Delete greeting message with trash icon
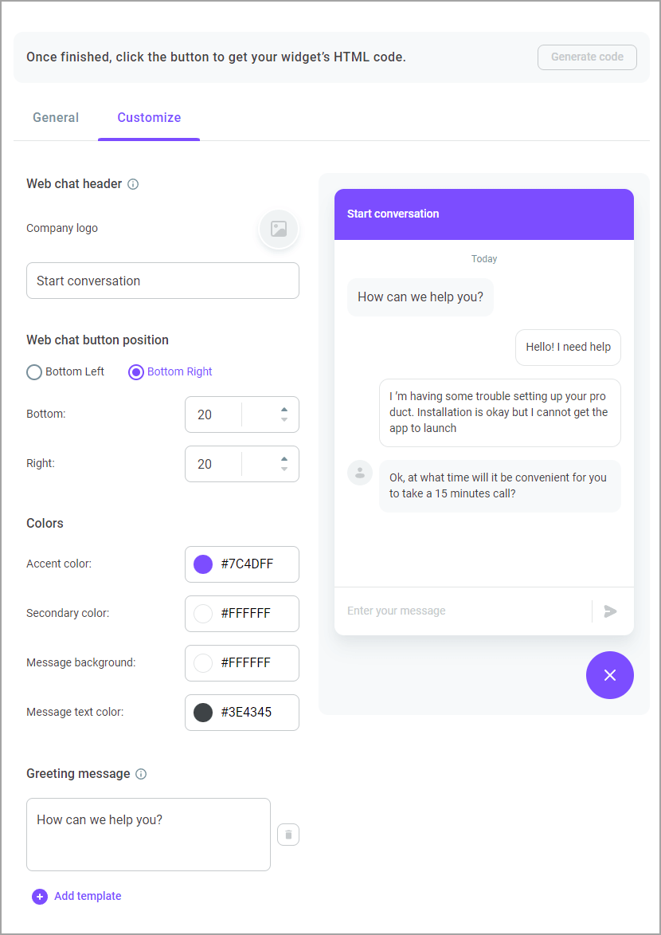661x935 pixels. click(288, 835)
